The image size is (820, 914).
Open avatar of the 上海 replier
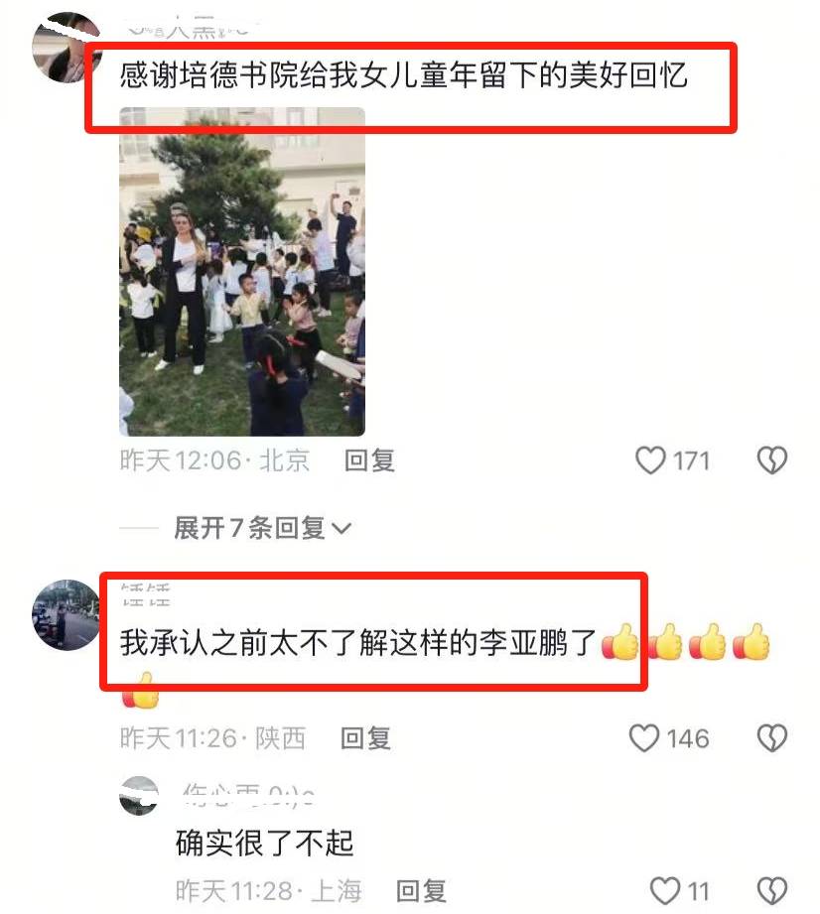pos(139,796)
